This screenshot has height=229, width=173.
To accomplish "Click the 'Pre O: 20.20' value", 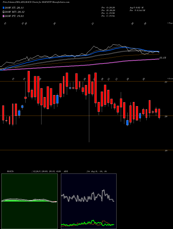I will 108,8.
